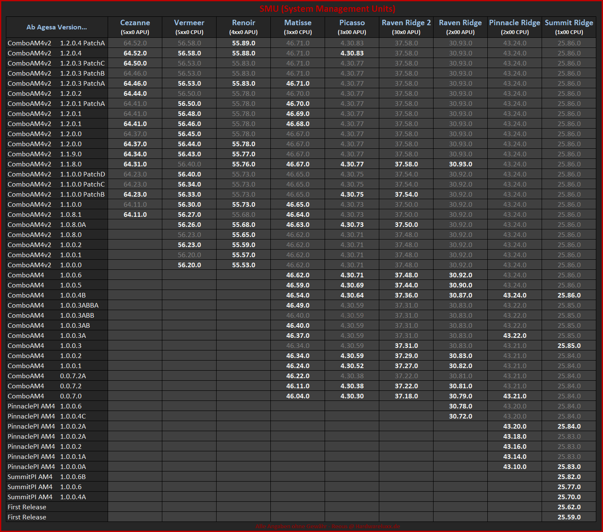Click the Raven Ridge 2 value 37.36.0
This screenshot has height=532, width=603.
pyautogui.click(x=406, y=295)
